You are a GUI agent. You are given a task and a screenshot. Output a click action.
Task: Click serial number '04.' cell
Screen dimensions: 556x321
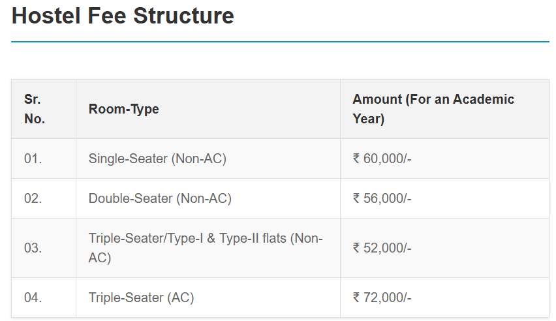coord(33,298)
